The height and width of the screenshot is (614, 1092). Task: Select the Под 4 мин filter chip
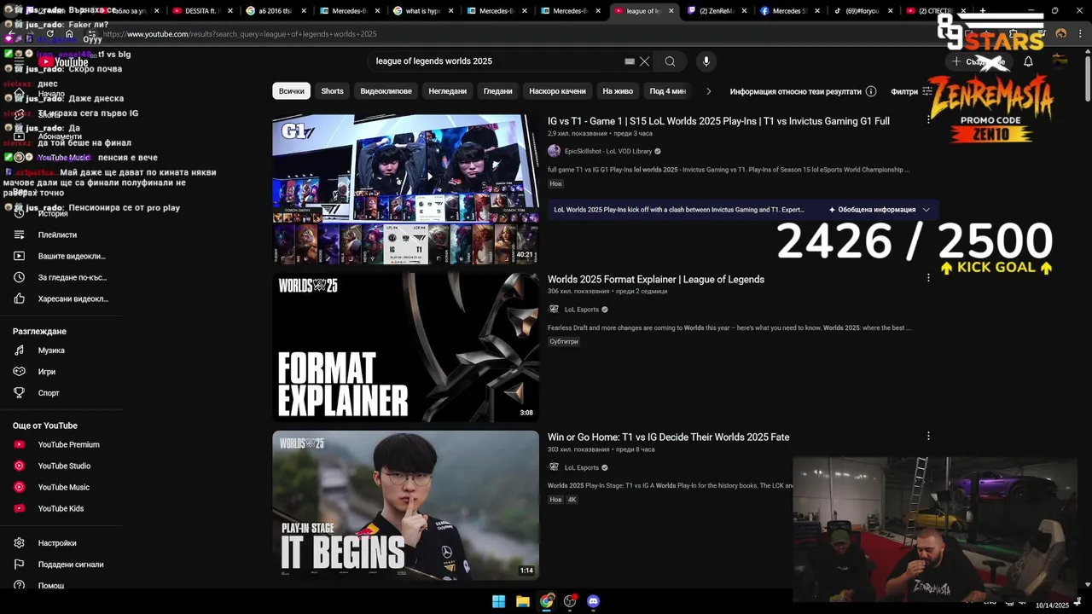tap(668, 91)
